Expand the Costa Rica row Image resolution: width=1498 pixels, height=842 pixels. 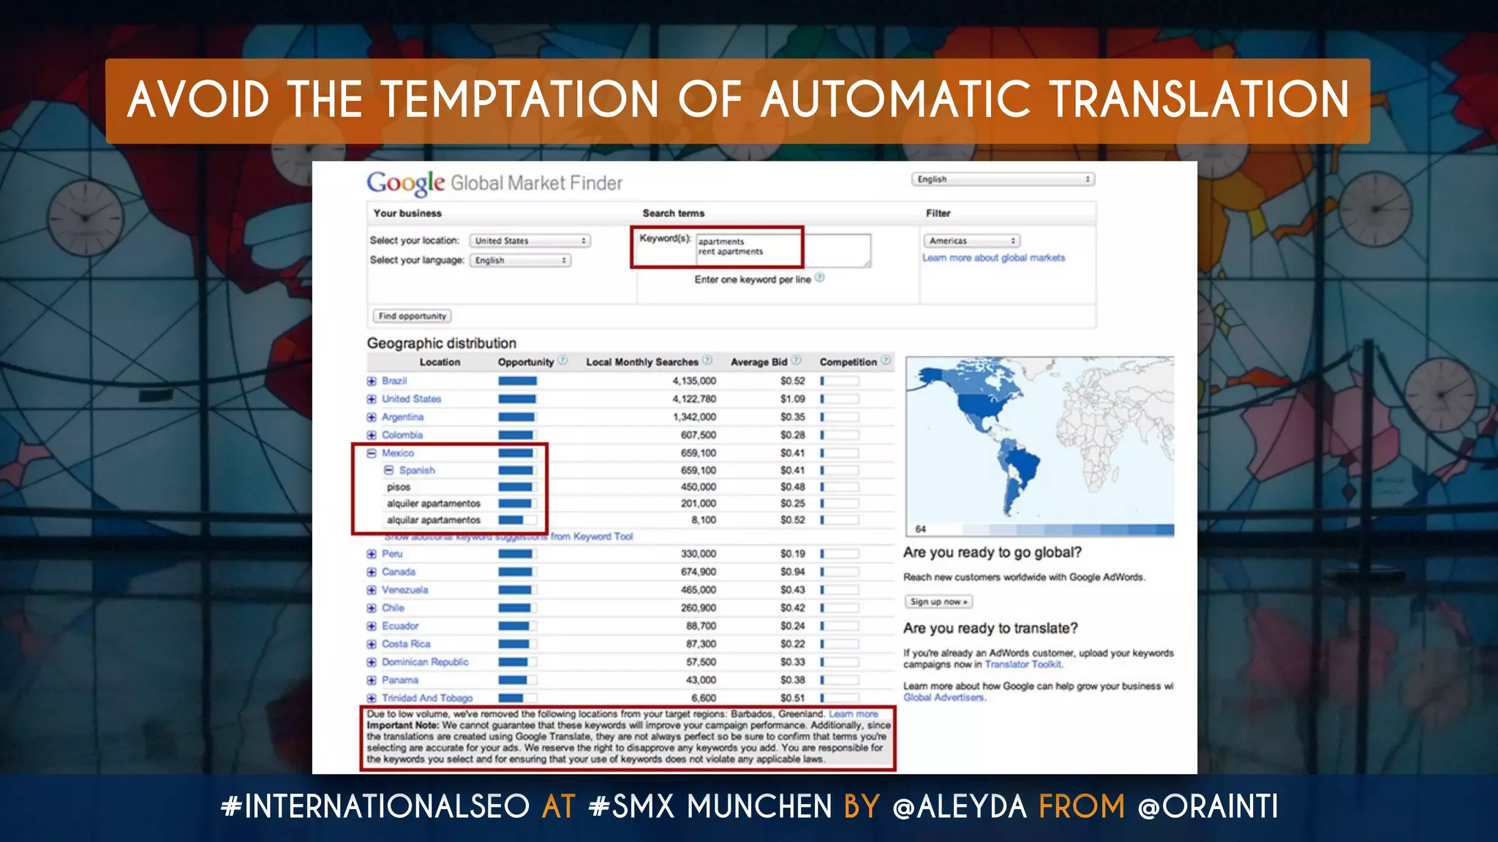pyautogui.click(x=372, y=644)
